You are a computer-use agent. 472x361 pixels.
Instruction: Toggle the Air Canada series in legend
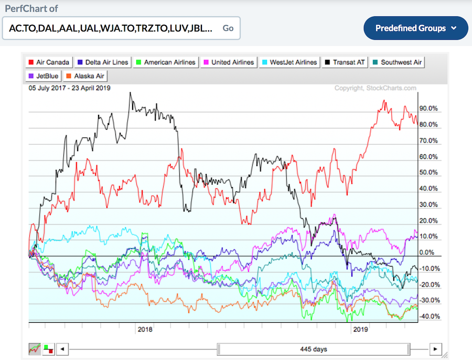pos(49,62)
